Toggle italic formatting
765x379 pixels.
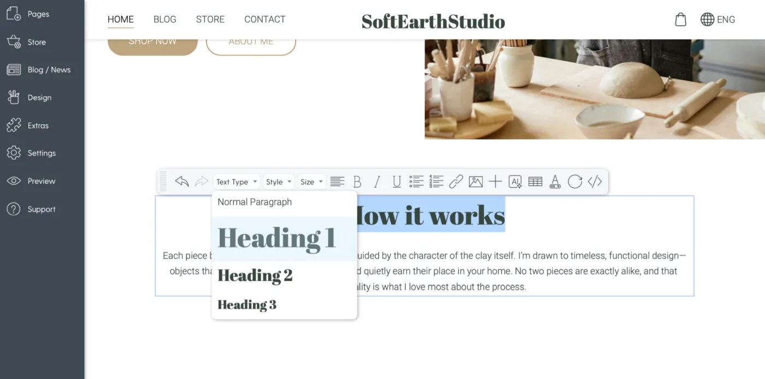pos(377,181)
